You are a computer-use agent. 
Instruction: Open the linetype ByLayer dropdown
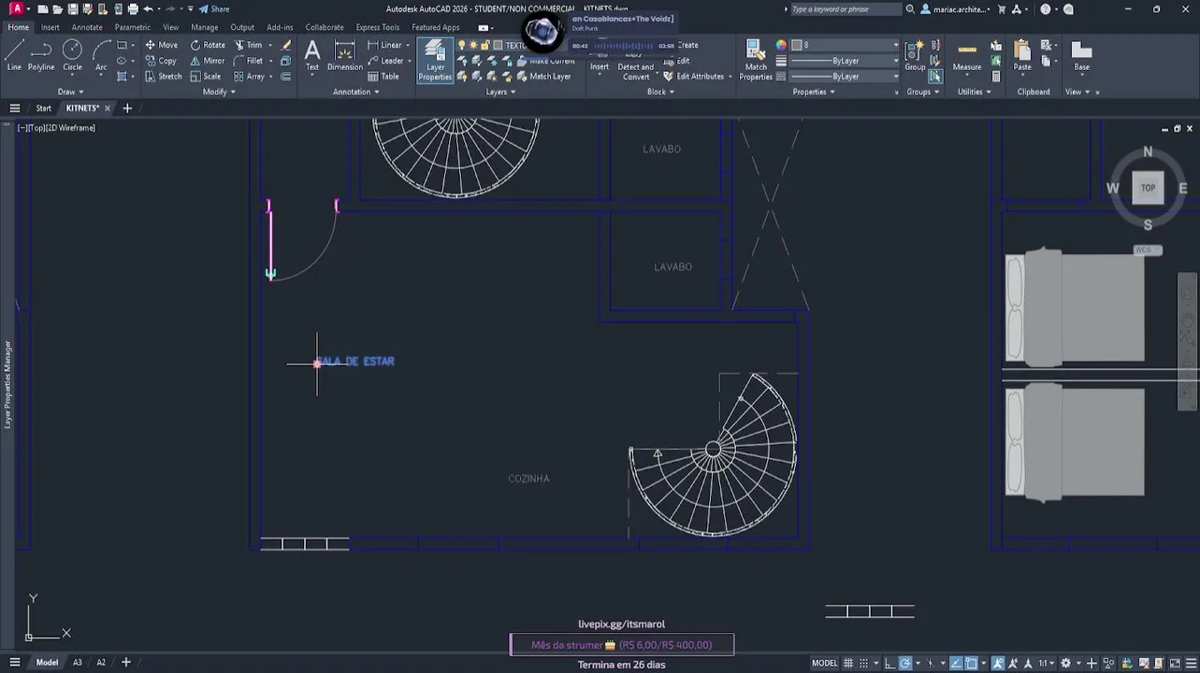coord(846,77)
